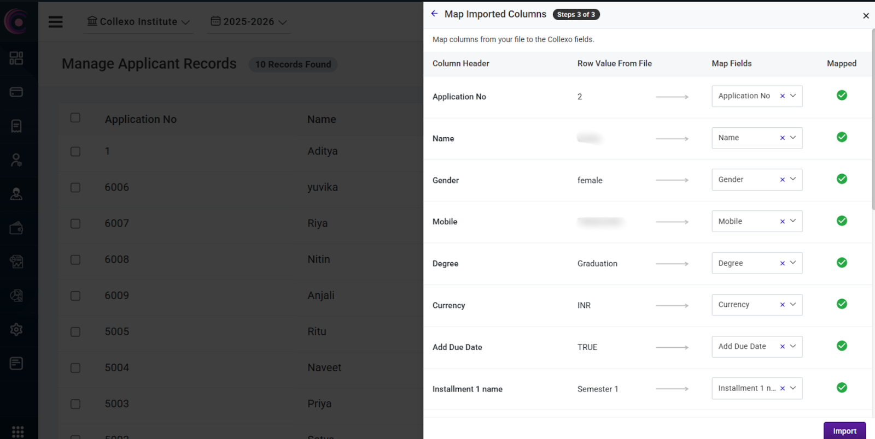875x439 pixels.
Task: Close the Map Imported Columns panel
Action: [866, 16]
